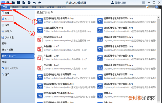162x103 pixels.
Task: Open the 高级 tab
Action: pyautogui.click(x=34, y=7)
